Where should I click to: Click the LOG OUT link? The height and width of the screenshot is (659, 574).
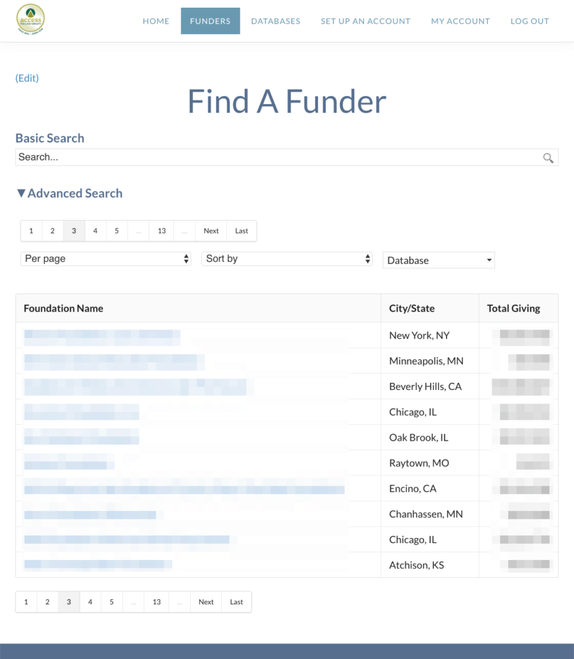530,21
